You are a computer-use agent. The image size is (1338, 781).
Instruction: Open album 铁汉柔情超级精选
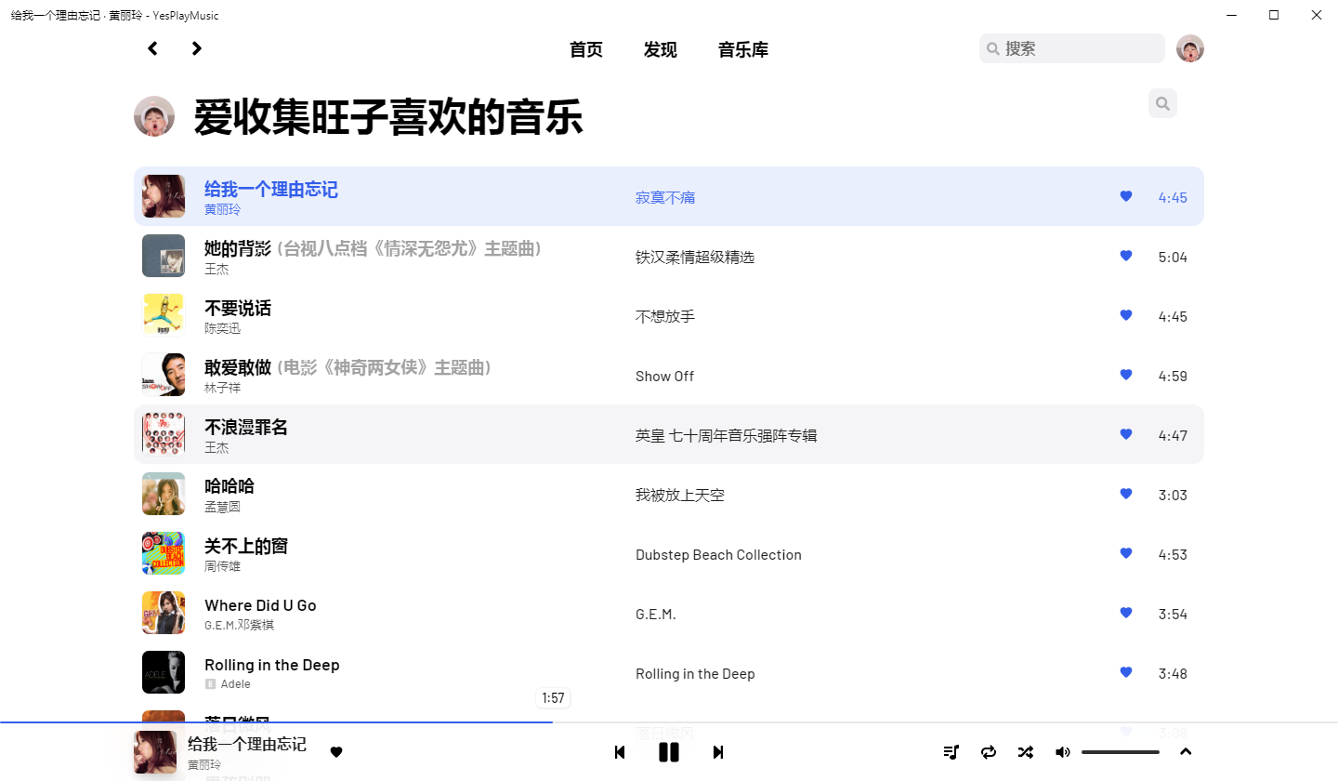695,258
